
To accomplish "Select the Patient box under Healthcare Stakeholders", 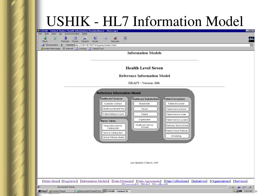I will click(146, 114).
